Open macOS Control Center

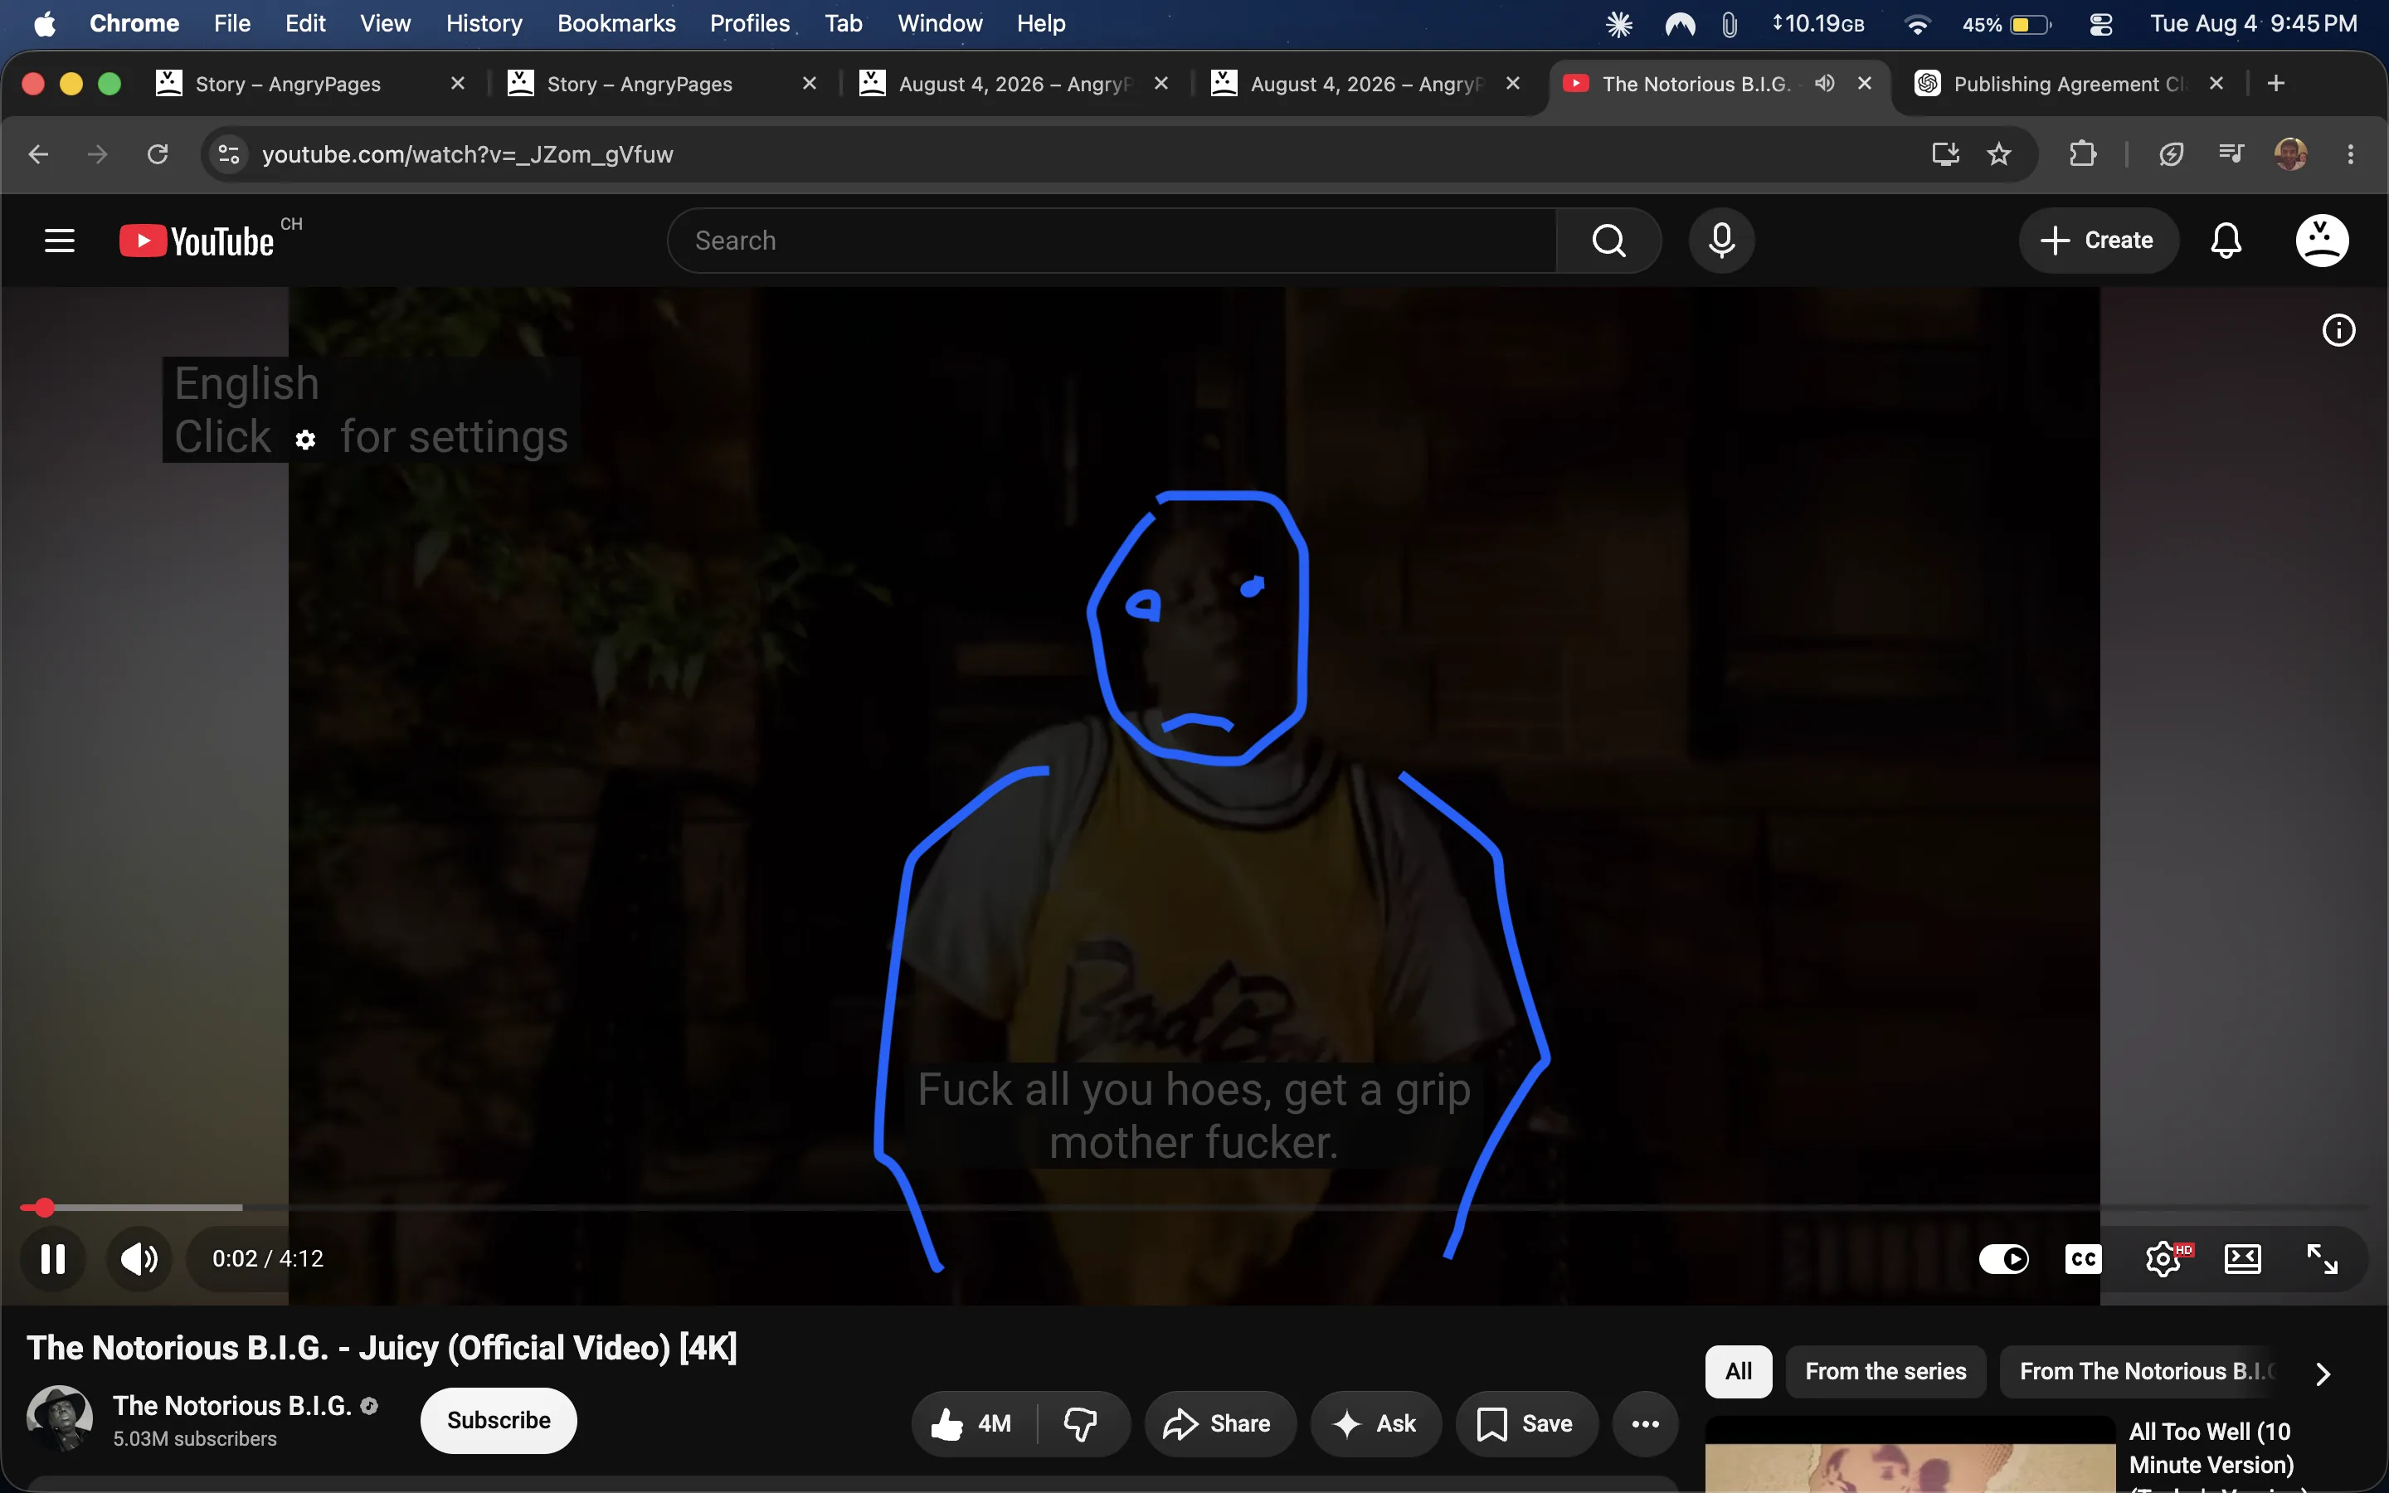coord(2100,24)
